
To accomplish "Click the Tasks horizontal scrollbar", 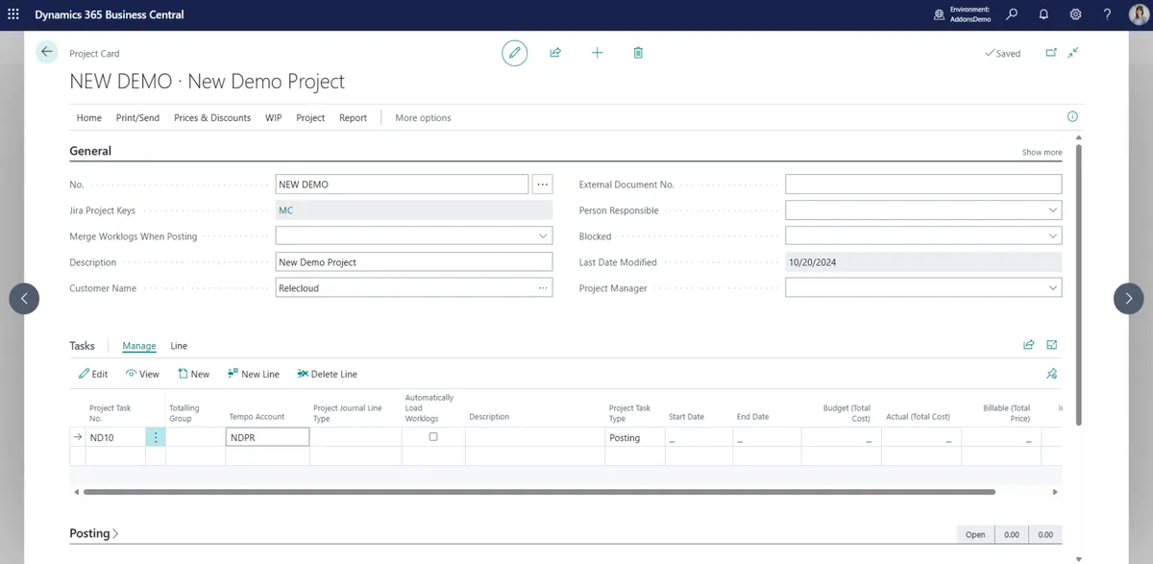I will click(x=539, y=492).
